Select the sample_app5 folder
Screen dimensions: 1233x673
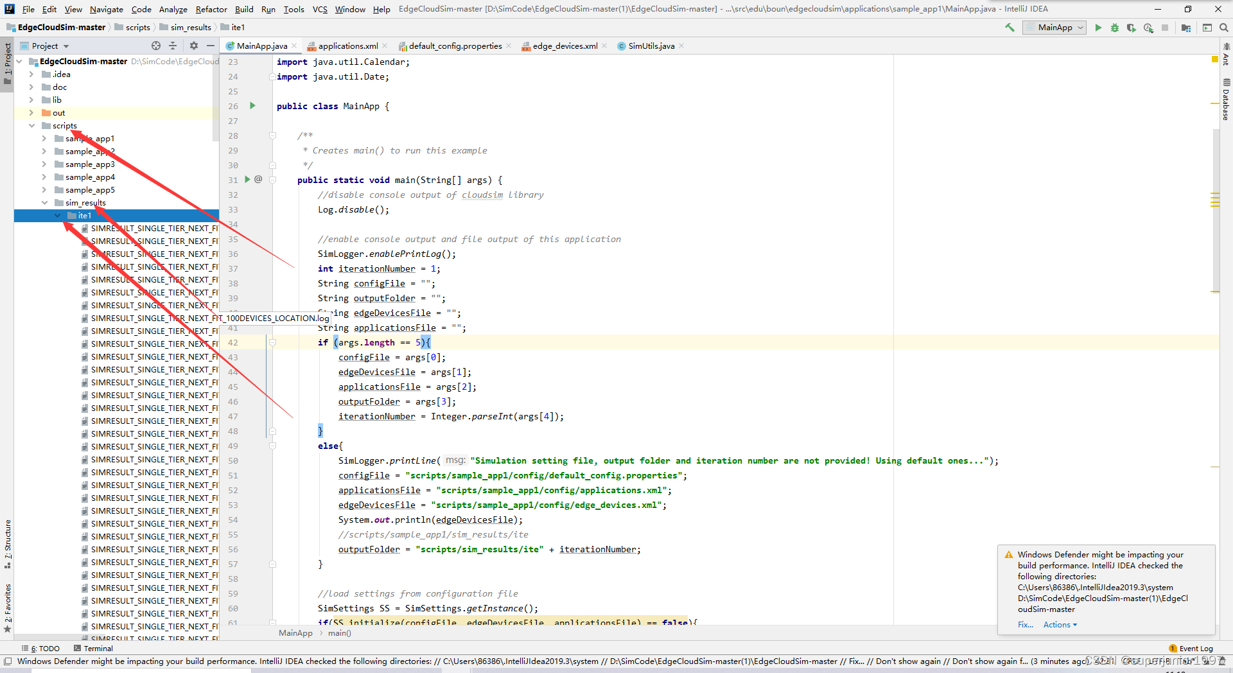tap(90, 190)
